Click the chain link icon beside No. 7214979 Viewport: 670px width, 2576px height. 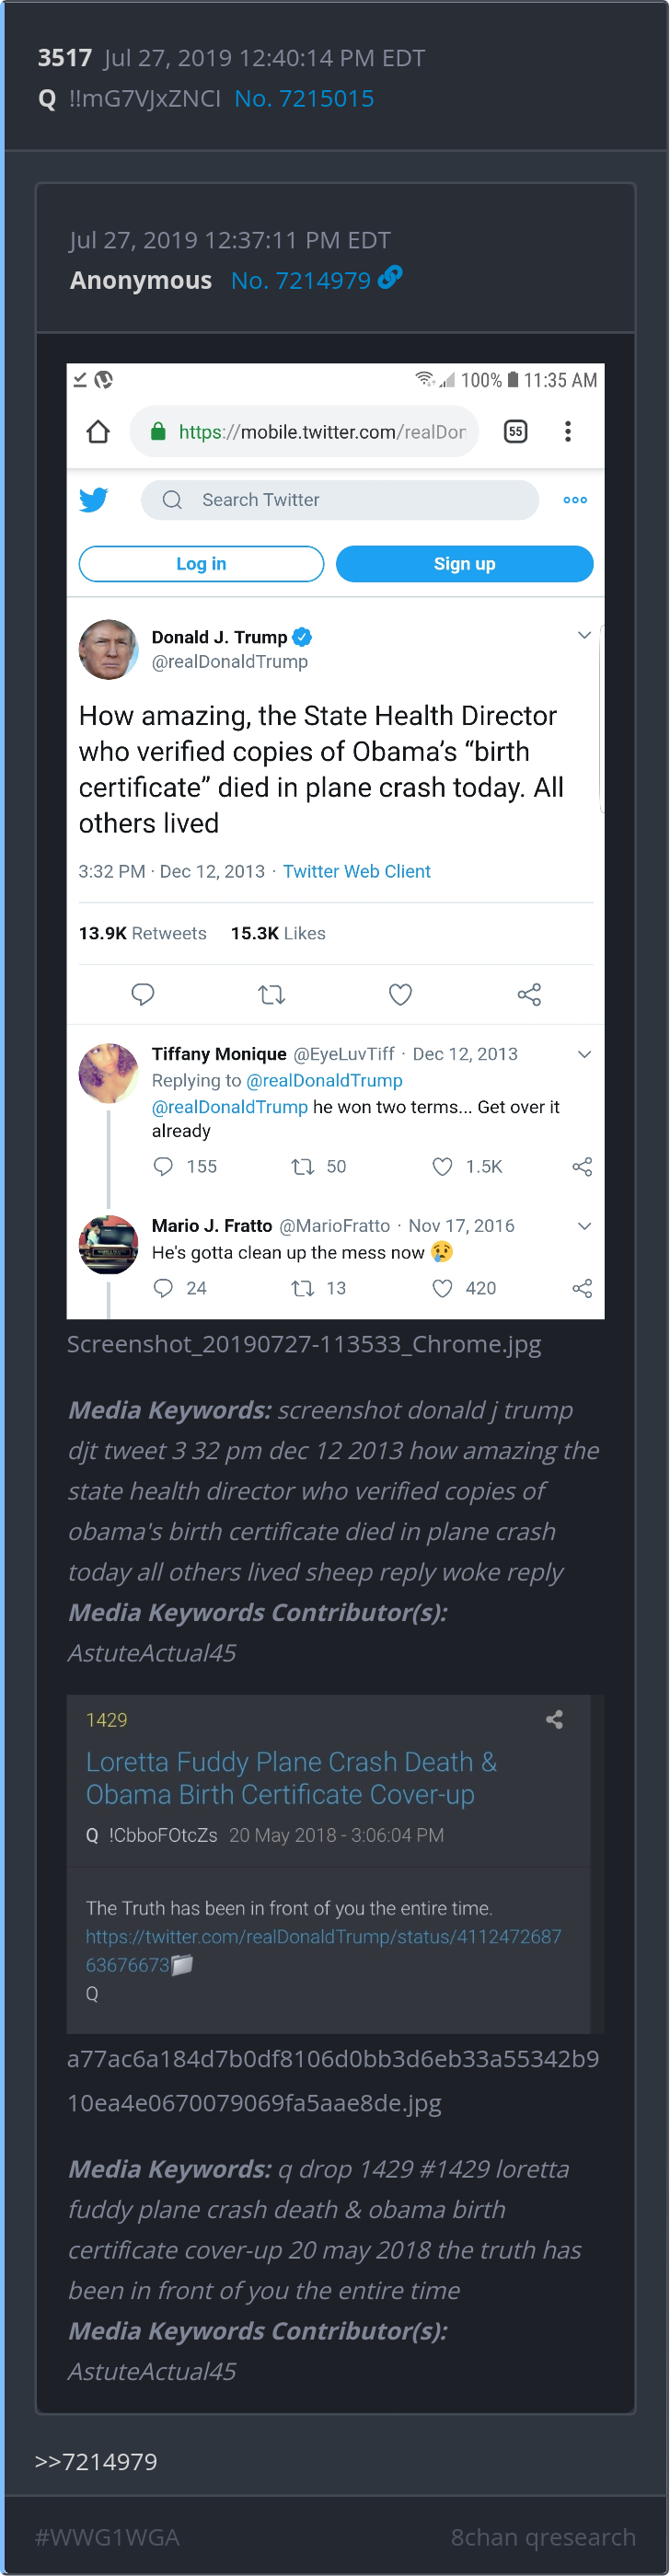pos(390,277)
